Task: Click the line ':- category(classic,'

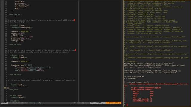Action: [17, 26]
